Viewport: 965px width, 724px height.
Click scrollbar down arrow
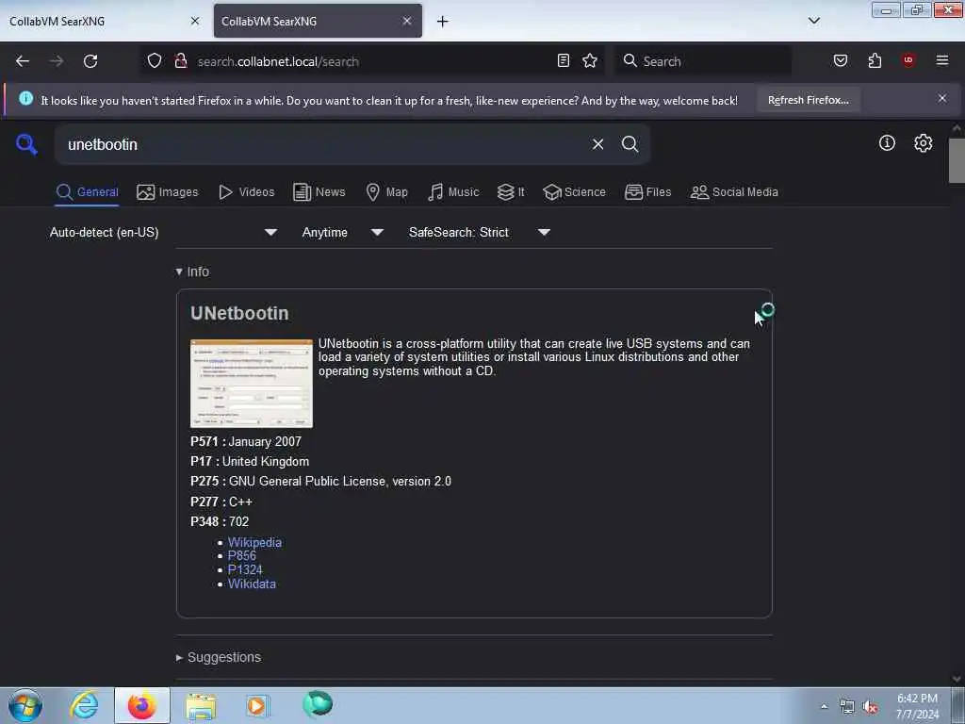[x=956, y=679]
